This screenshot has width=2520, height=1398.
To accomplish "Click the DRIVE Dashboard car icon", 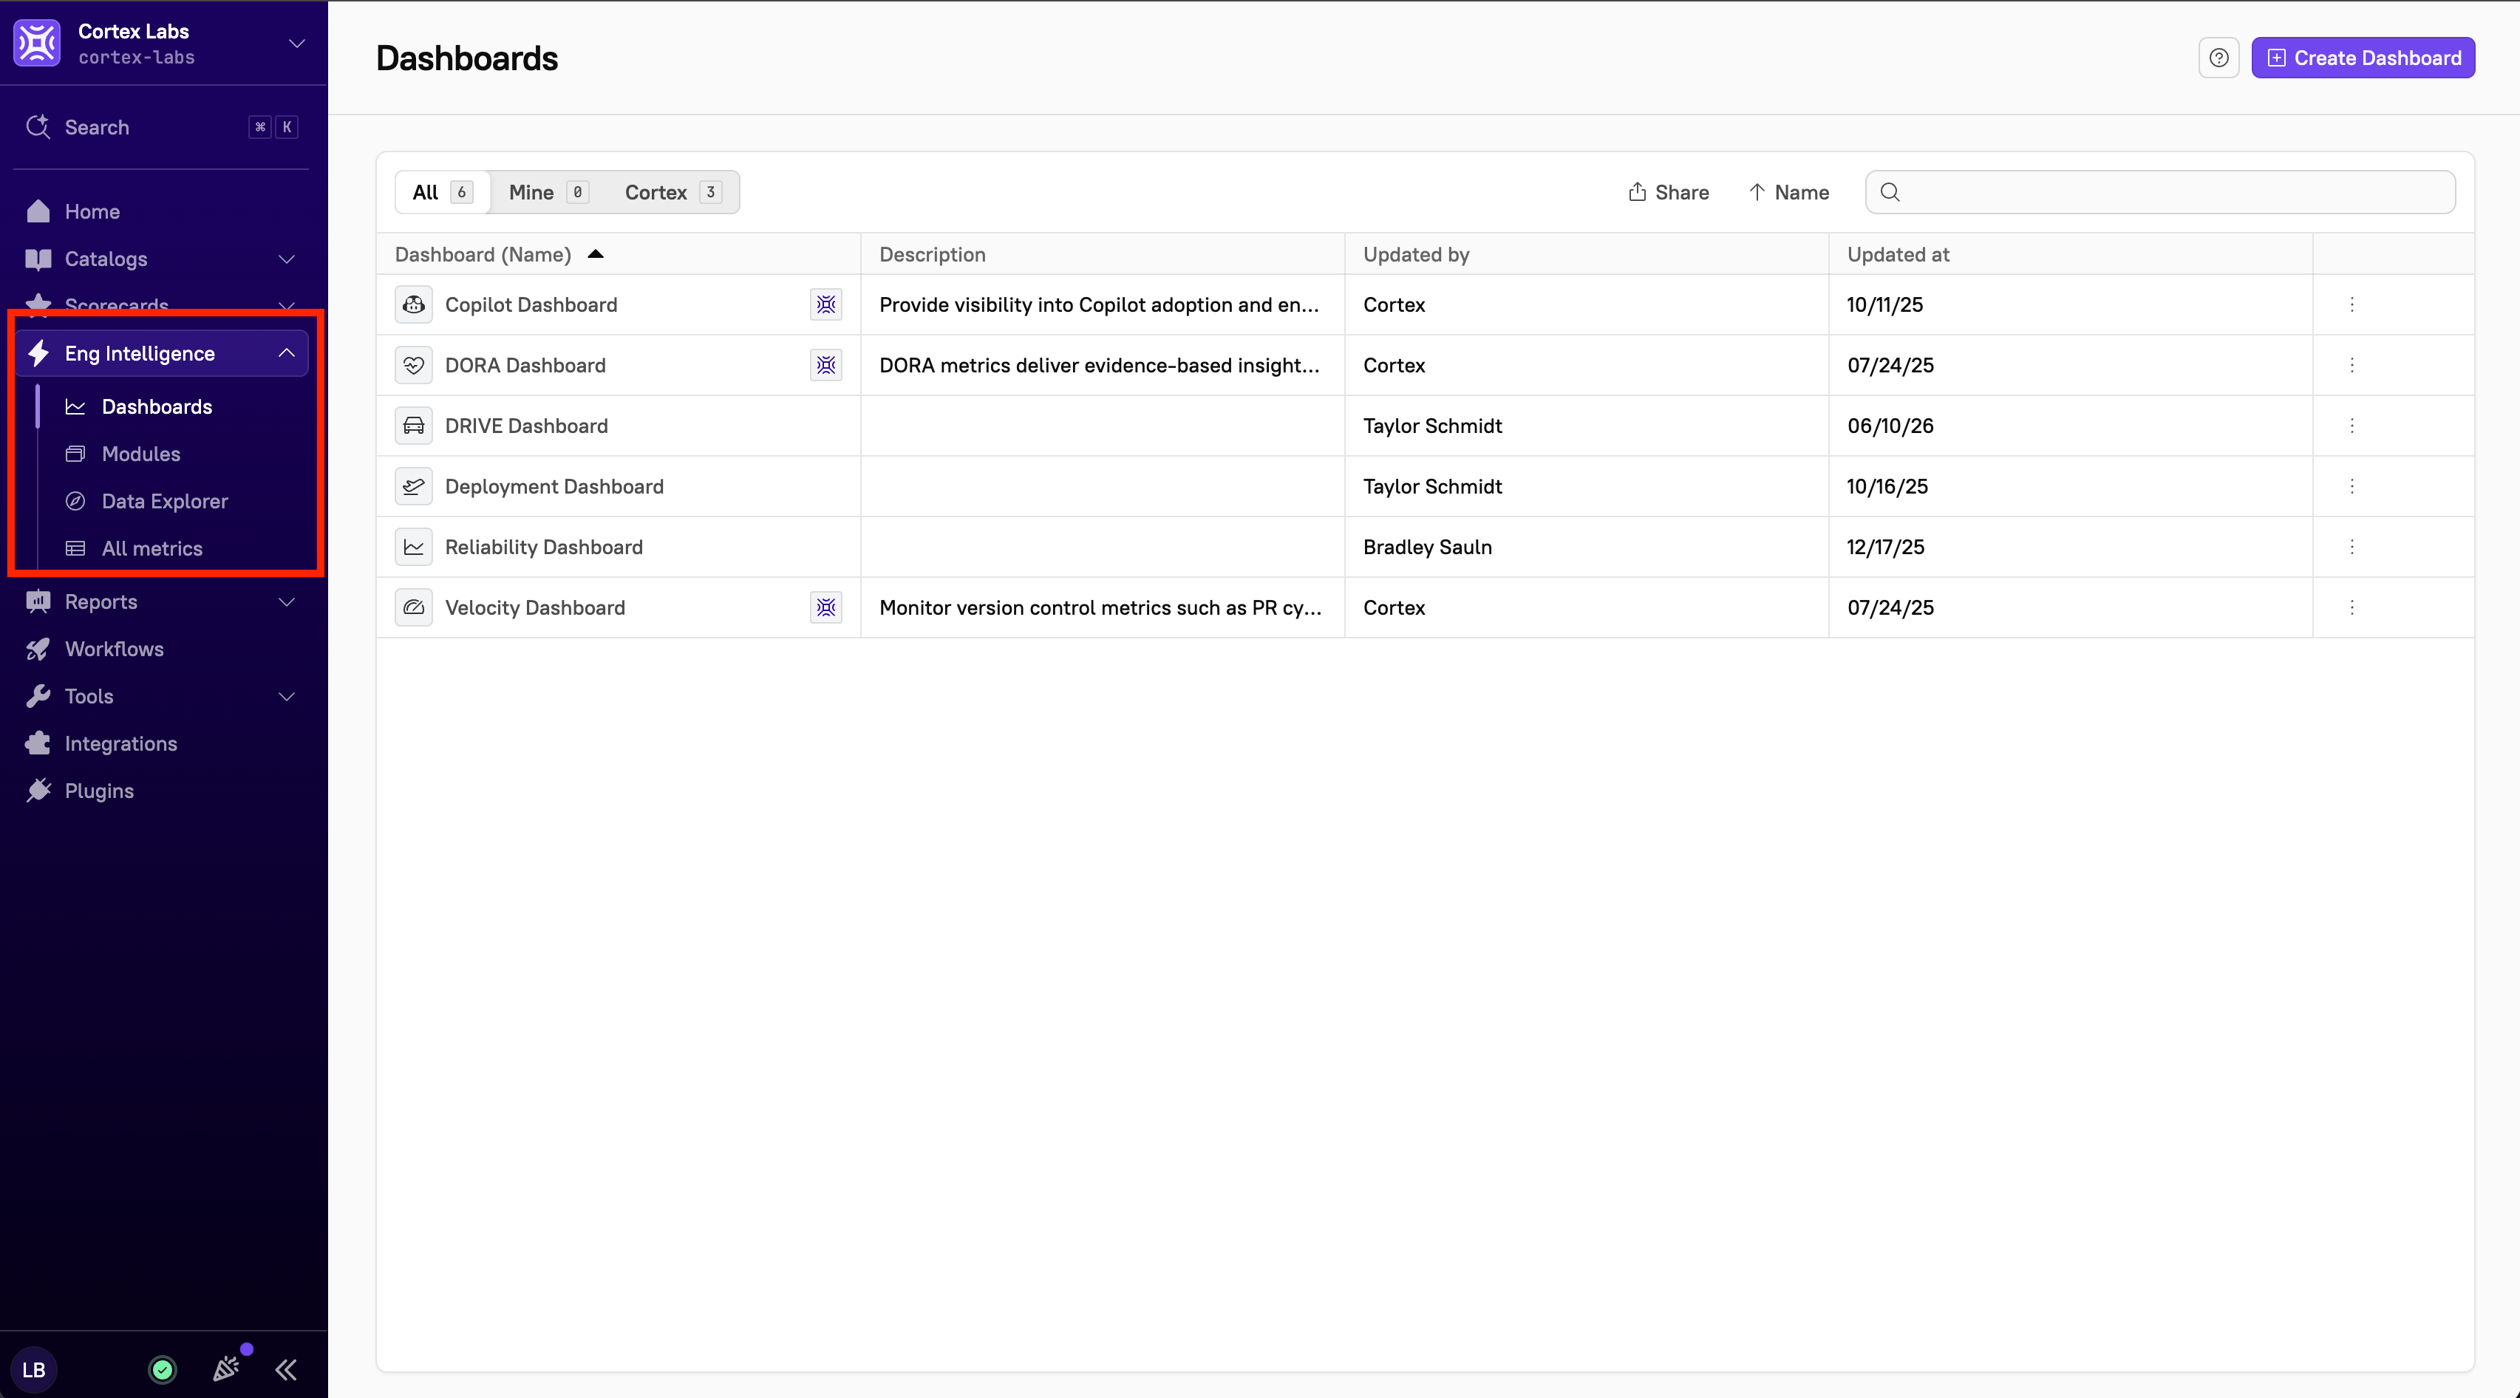I will point(414,426).
